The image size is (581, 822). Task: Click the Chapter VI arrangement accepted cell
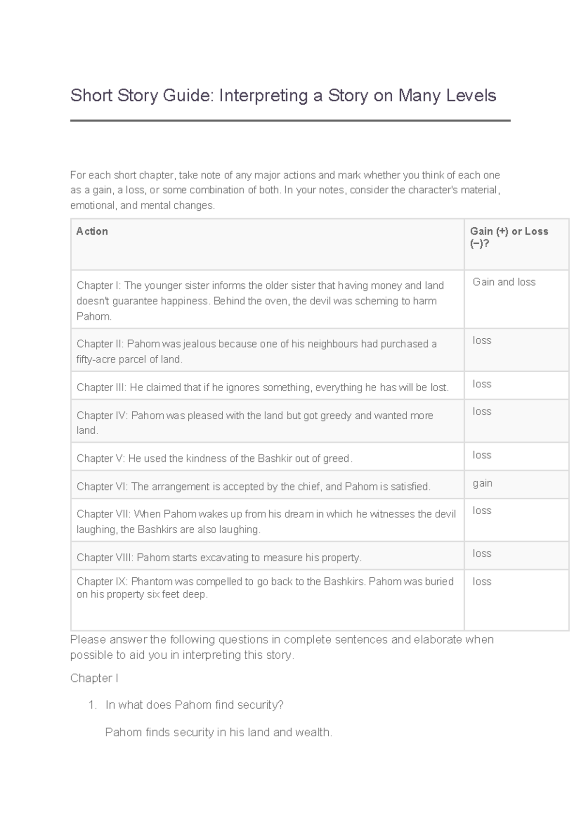click(253, 487)
